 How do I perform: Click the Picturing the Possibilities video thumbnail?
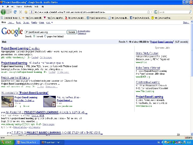pos(50,102)
